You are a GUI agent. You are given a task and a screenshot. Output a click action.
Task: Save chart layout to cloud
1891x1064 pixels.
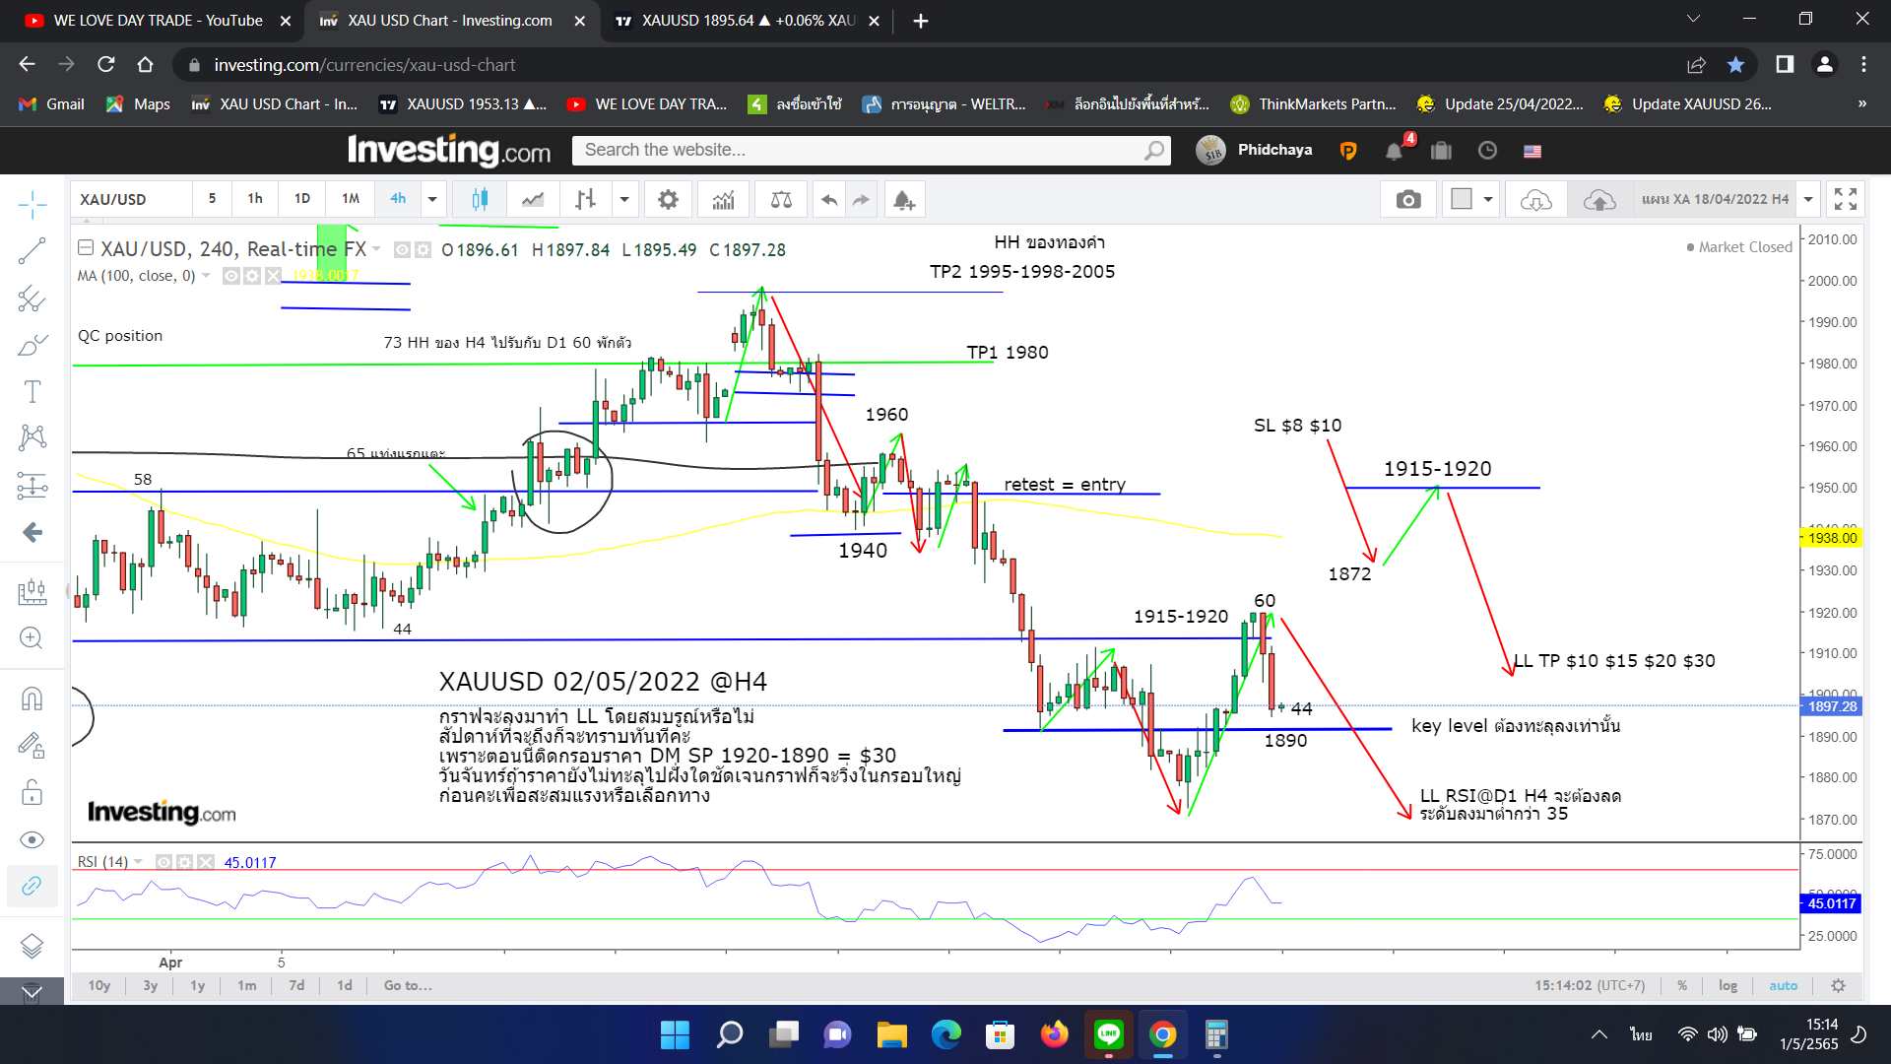(x=1599, y=200)
